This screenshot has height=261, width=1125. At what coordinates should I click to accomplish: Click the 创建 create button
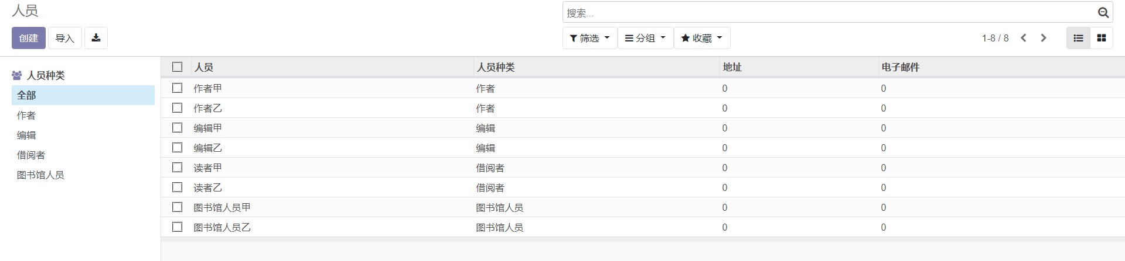(x=28, y=38)
